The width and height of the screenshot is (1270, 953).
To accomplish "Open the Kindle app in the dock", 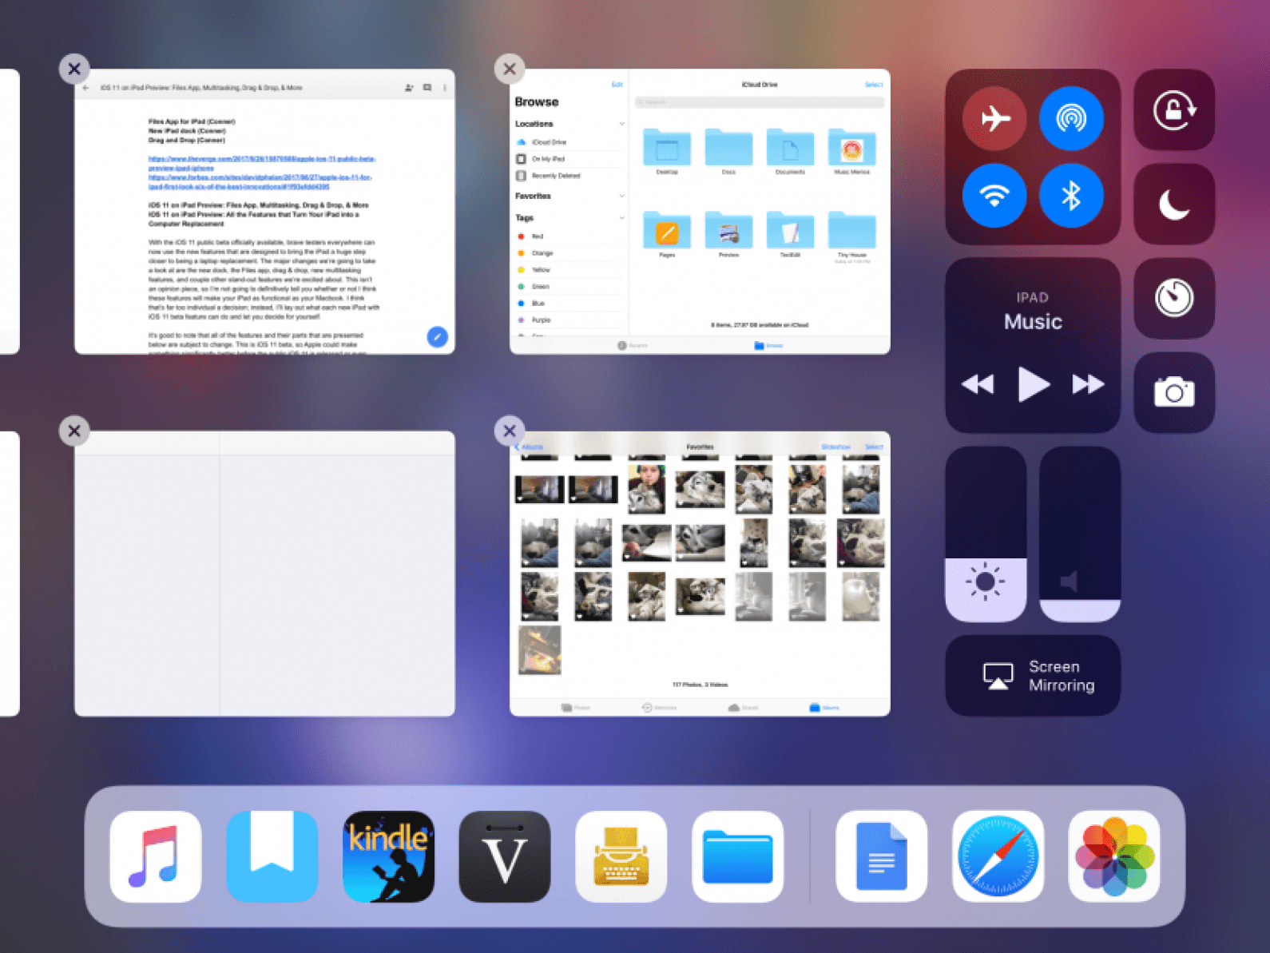I will click(x=388, y=856).
